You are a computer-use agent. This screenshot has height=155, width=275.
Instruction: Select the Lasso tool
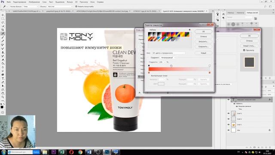(3, 22)
